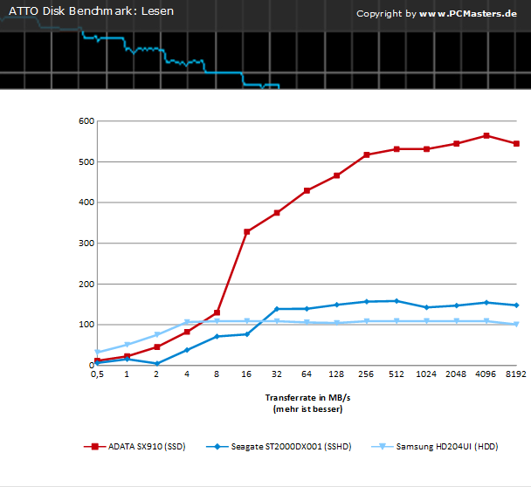
Task: Click the y-axis label 200
Action: [86, 285]
